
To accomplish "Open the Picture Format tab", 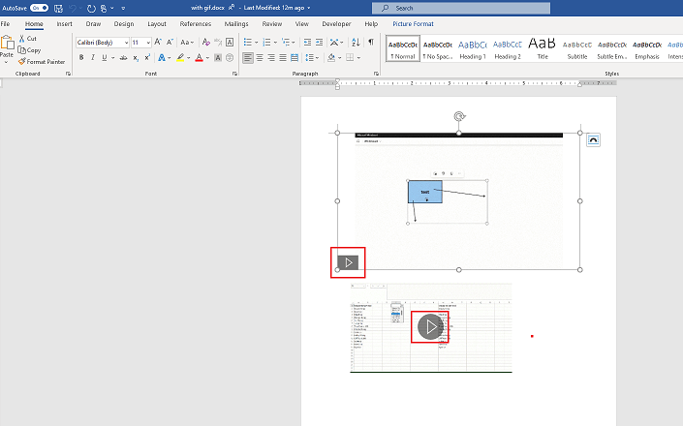I will (x=413, y=24).
